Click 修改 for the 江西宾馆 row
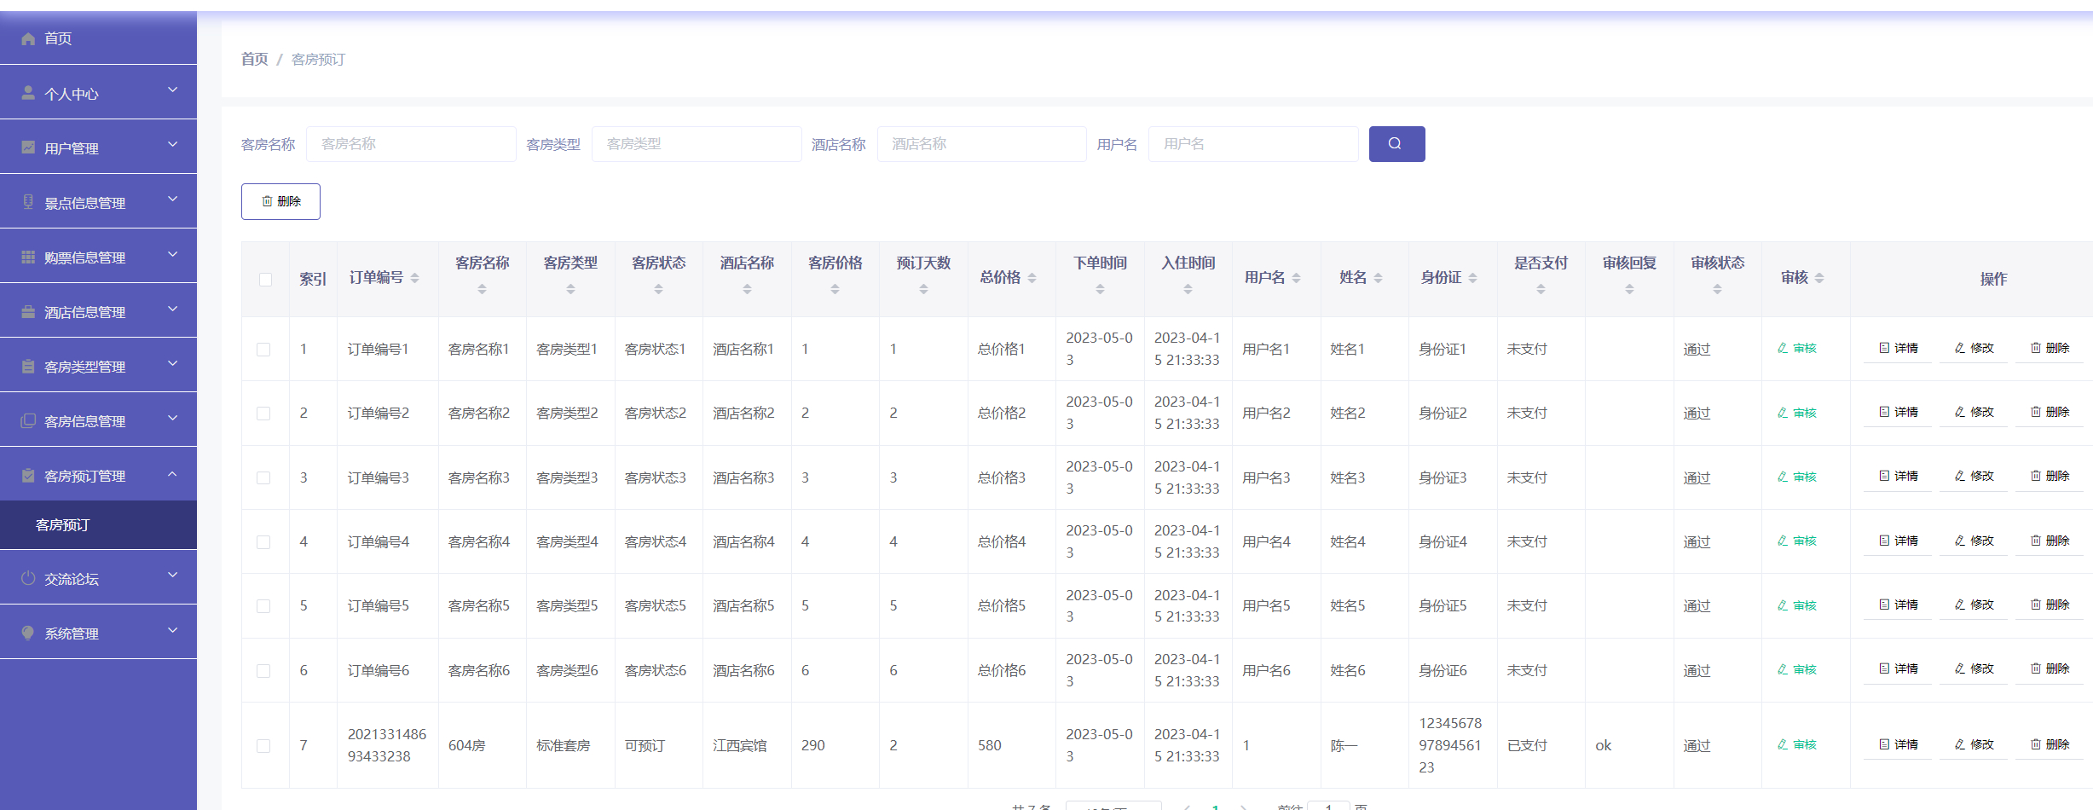Viewport: 2093px width, 810px height. click(1974, 744)
